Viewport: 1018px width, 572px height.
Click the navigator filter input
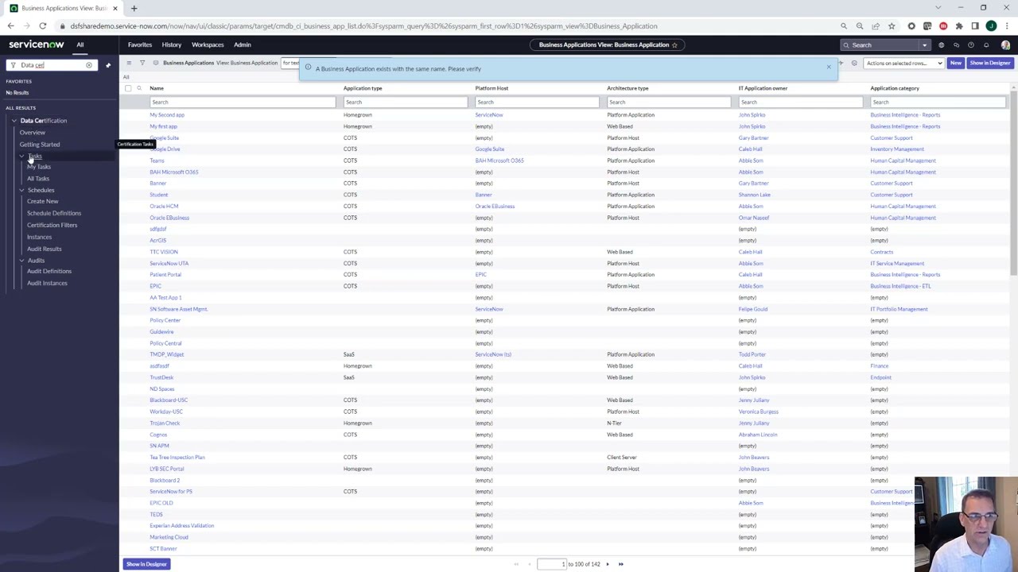[52, 65]
